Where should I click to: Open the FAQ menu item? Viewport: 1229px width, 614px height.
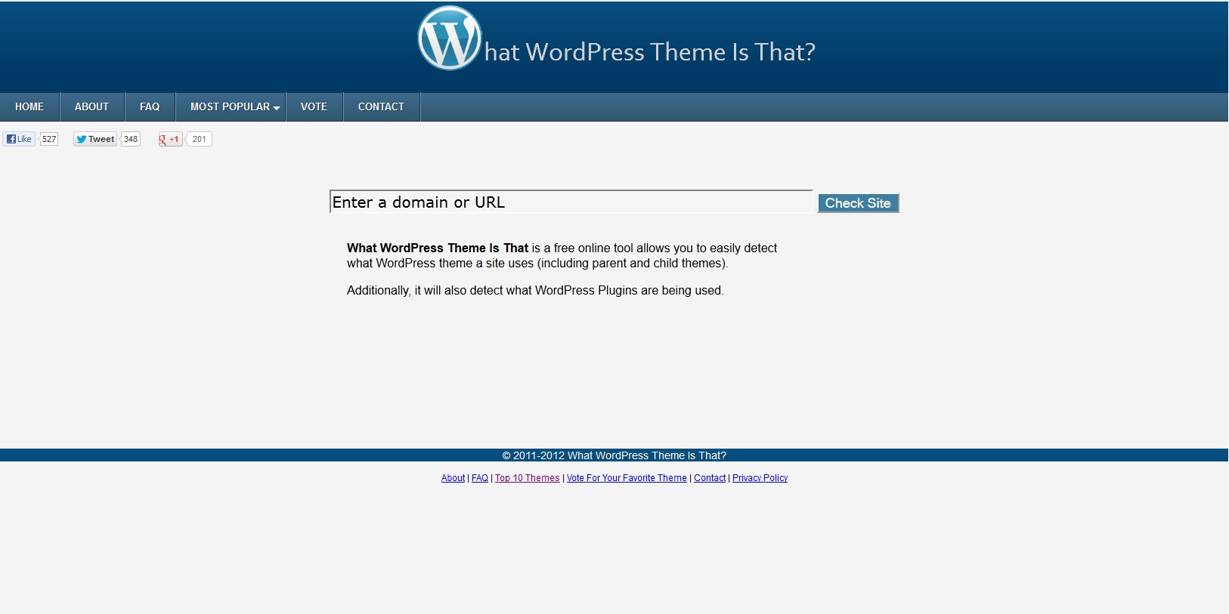pos(150,106)
